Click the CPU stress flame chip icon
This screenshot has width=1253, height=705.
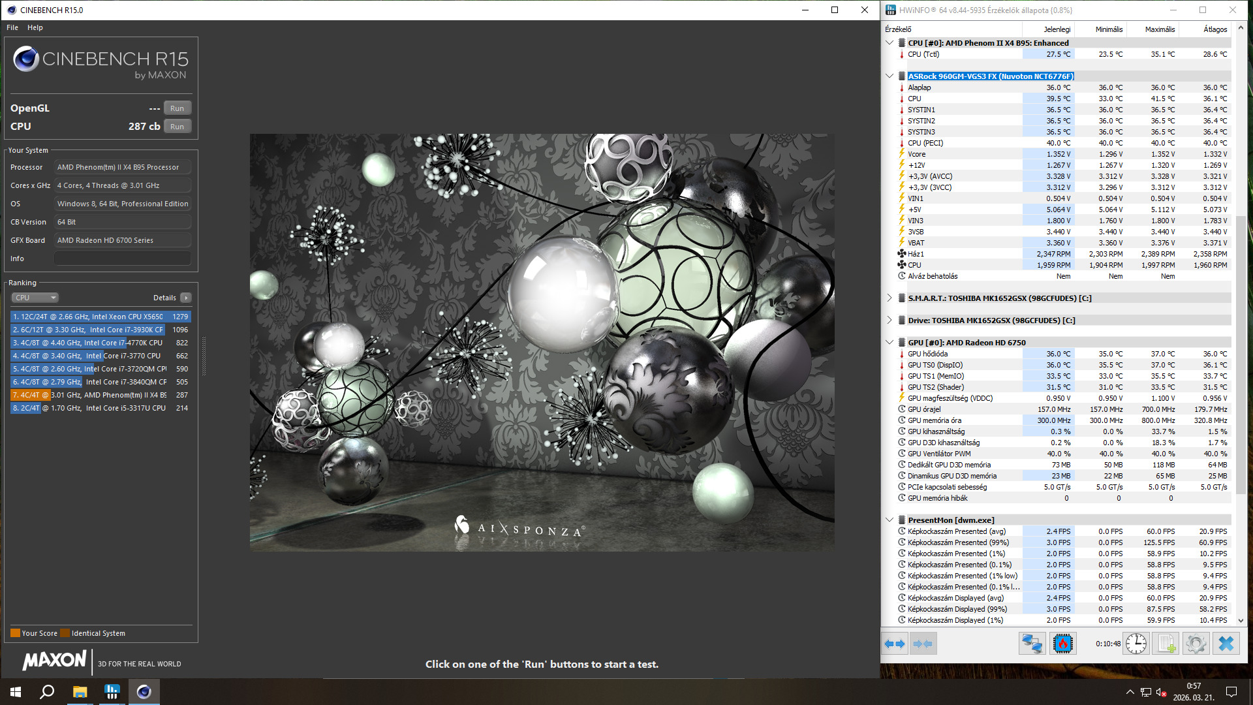(1062, 644)
